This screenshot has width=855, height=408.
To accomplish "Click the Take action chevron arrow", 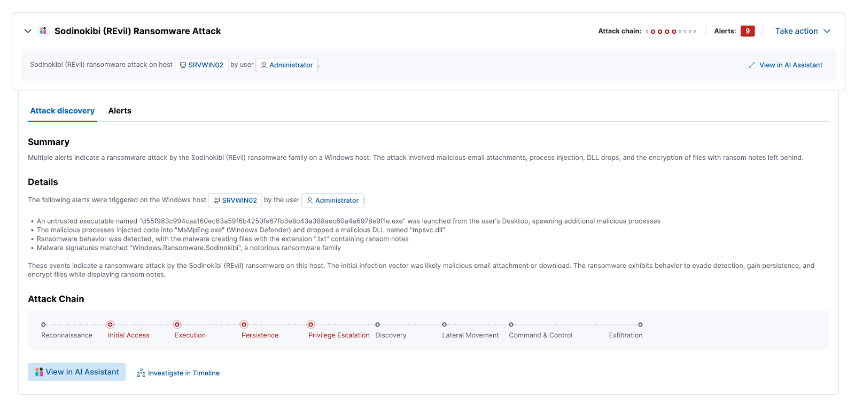I will tap(827, 31).
